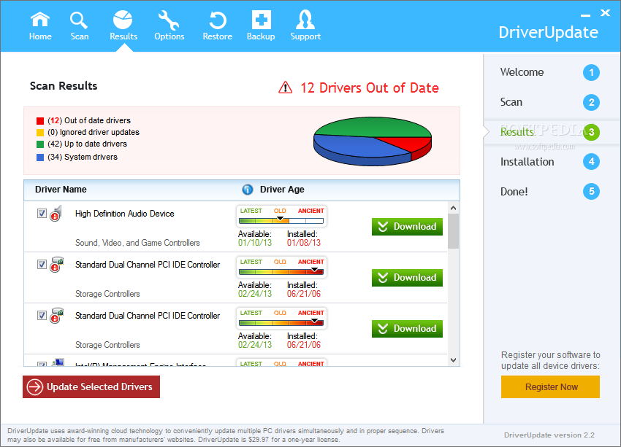621x447 pixels.
Task: Open the Results pie chart icon
Action: coord(123,20)
